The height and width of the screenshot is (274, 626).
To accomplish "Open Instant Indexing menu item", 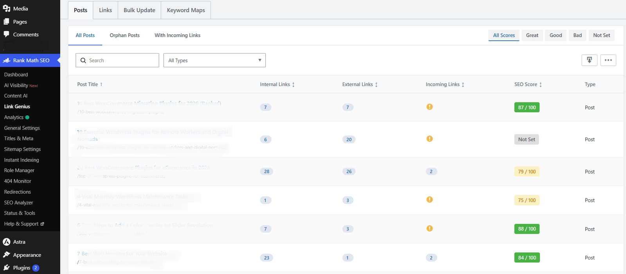I will pyautogui.click(x=22, y=160).
